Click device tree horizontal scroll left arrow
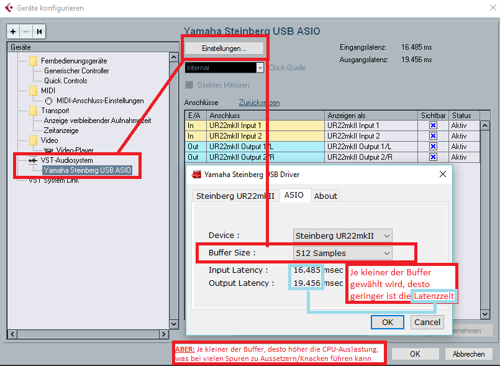This screenshot has width=500, height=366. coord(12,334)
